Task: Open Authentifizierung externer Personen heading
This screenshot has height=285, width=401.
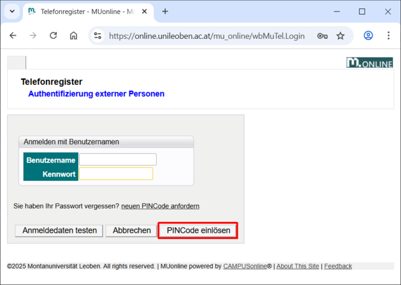Action: click(96, 94)
